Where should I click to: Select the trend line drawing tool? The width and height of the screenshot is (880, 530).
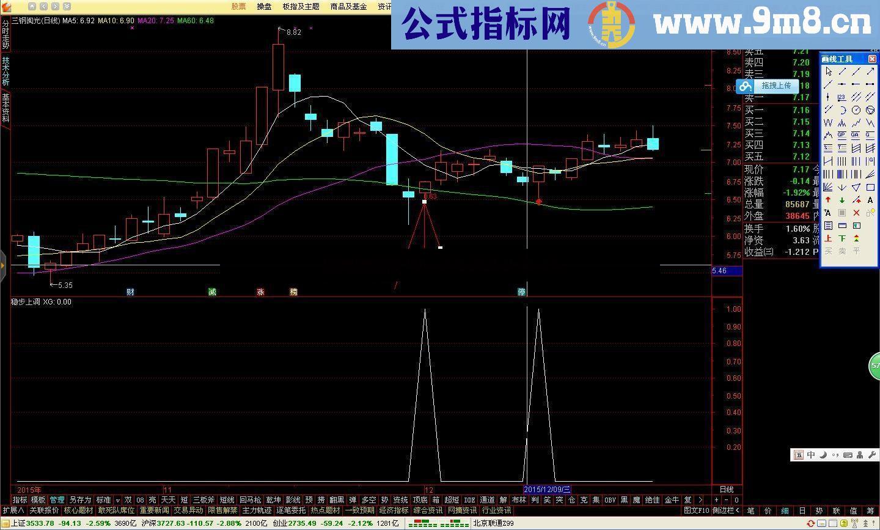(x=842, y=72)
